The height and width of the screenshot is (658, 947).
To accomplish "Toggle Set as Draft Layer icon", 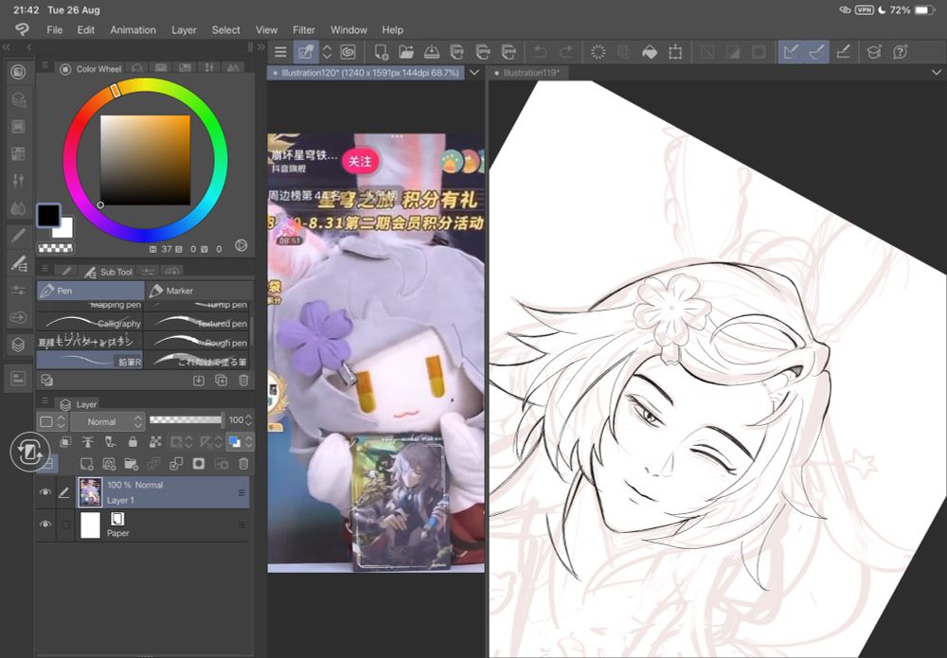I will [x=110, y=442].
